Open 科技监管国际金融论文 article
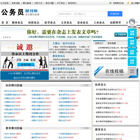Viewport: 140px width, 140px height. [105, 99]
